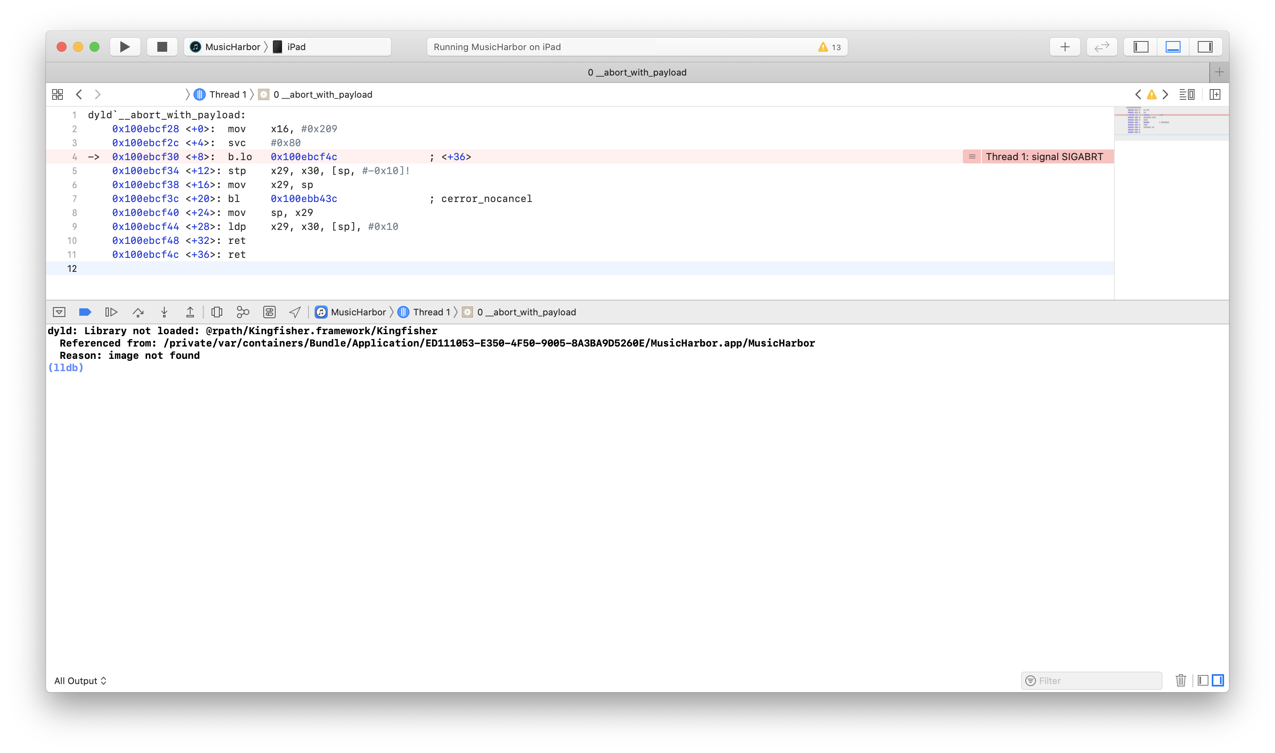Image resolution: width=1275 pixels, height=753 pixels.
Task: Run MusicHarbor with the play button
Action: tap(124, 46)
